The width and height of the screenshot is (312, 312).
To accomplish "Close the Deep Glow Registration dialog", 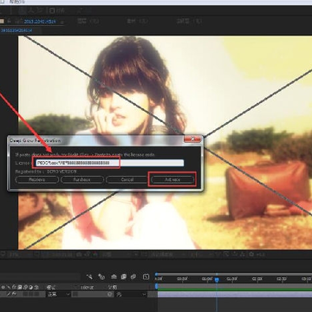I will coord(192,140).
